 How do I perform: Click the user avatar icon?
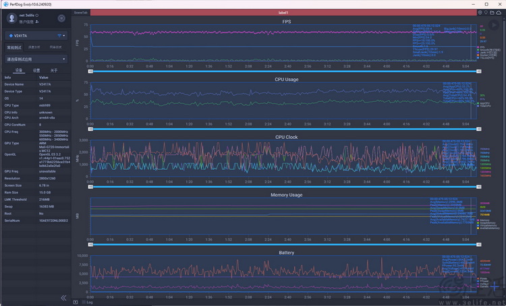point(12,18)
